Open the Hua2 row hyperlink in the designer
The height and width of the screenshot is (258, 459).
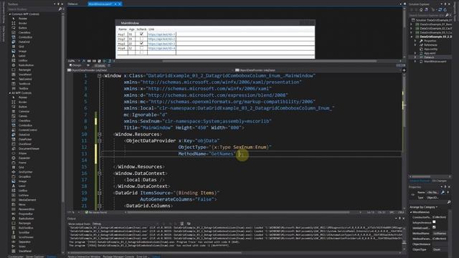[x=161, y=39]
